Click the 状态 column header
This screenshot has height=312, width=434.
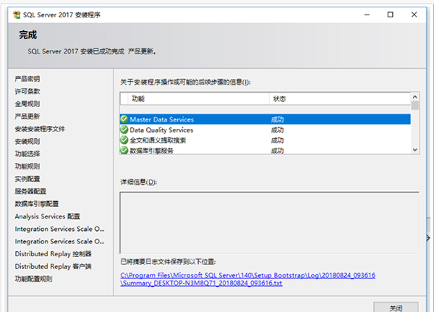point(340,98)
